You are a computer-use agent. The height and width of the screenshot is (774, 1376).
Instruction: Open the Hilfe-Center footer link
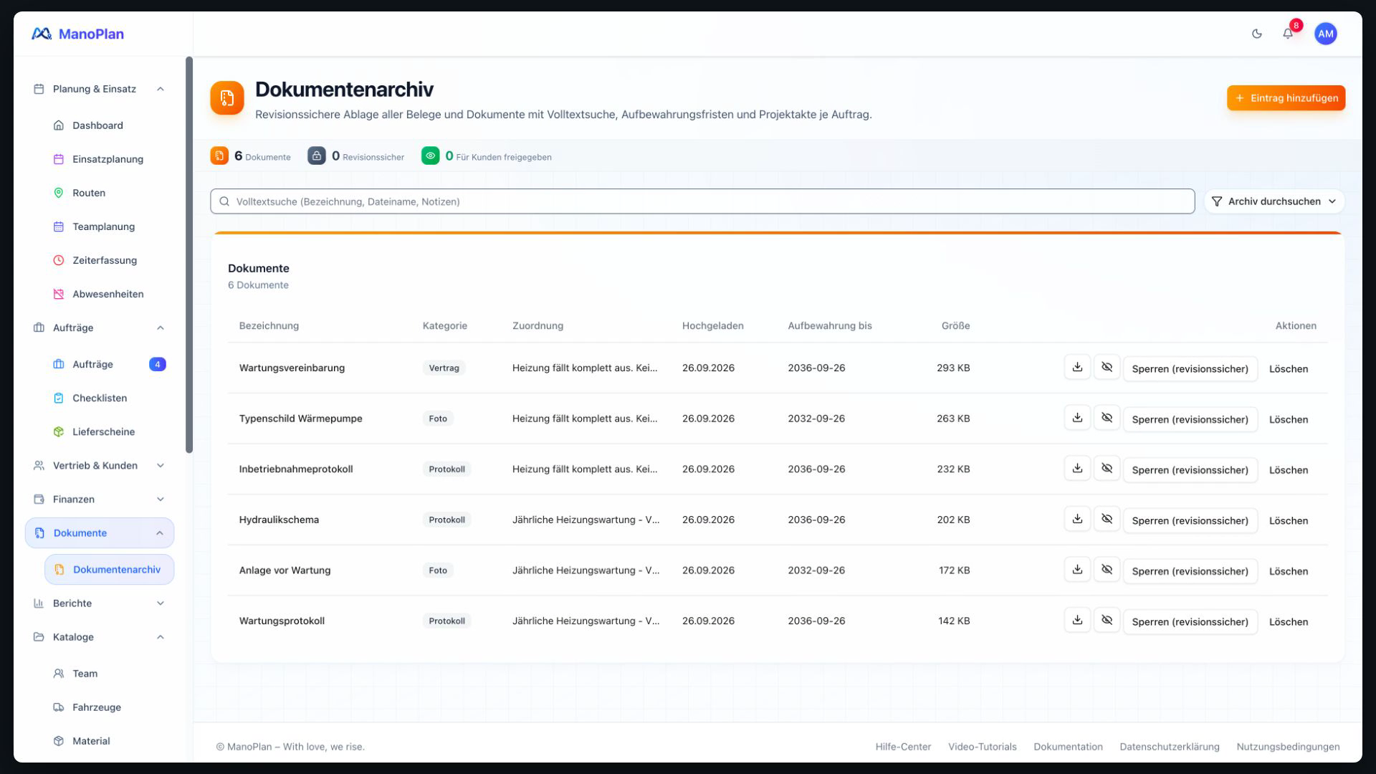(903, 747)
